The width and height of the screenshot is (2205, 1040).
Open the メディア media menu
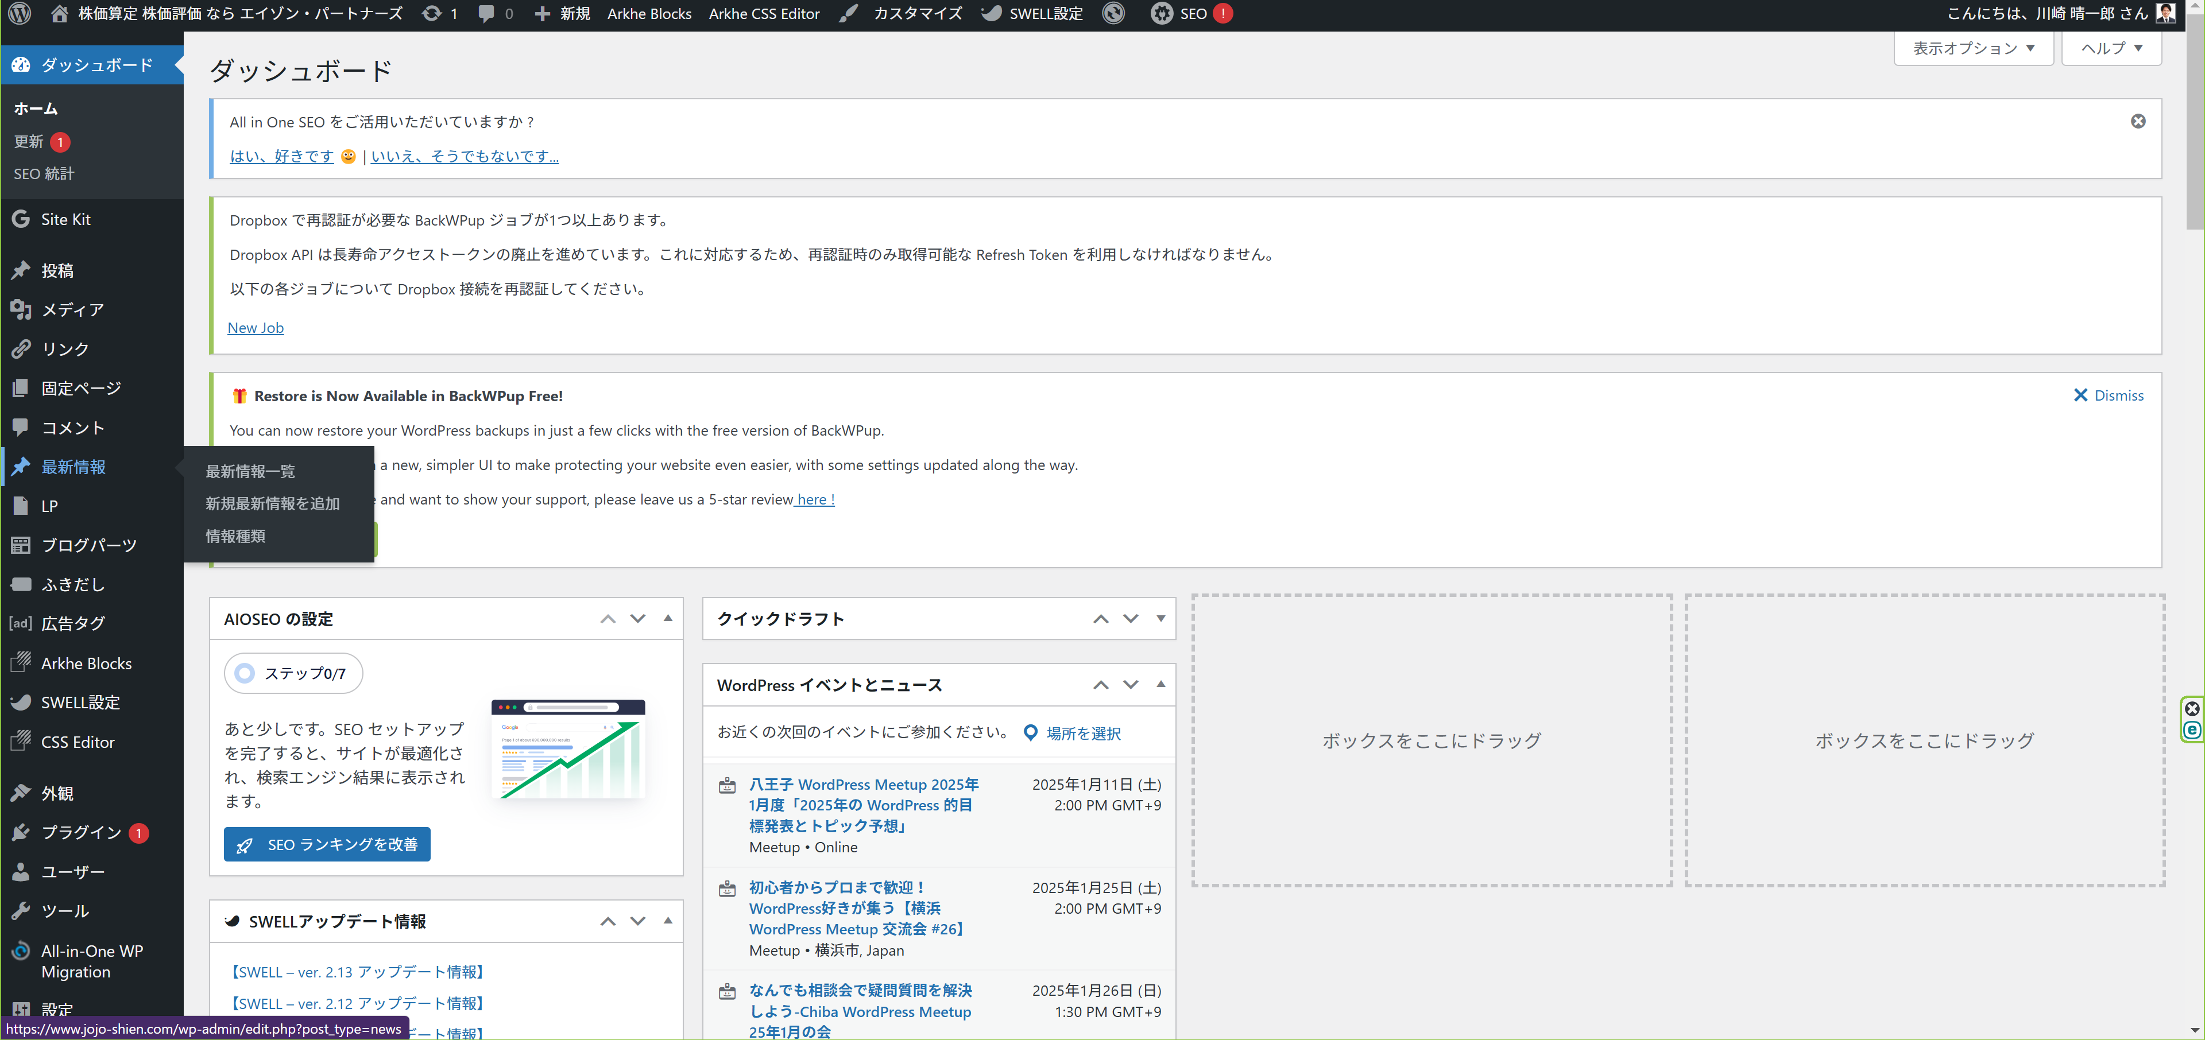click(x=92, y=309)
